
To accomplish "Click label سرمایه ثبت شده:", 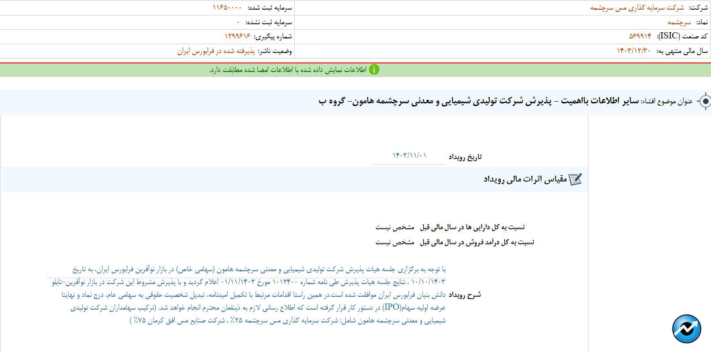I will 269,8.
